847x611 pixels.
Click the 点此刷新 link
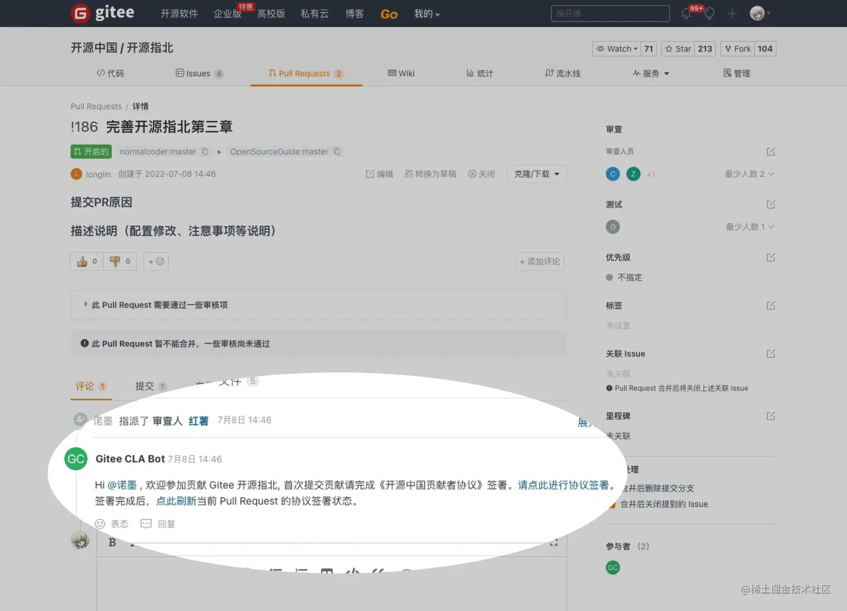[x=176, y=501]
